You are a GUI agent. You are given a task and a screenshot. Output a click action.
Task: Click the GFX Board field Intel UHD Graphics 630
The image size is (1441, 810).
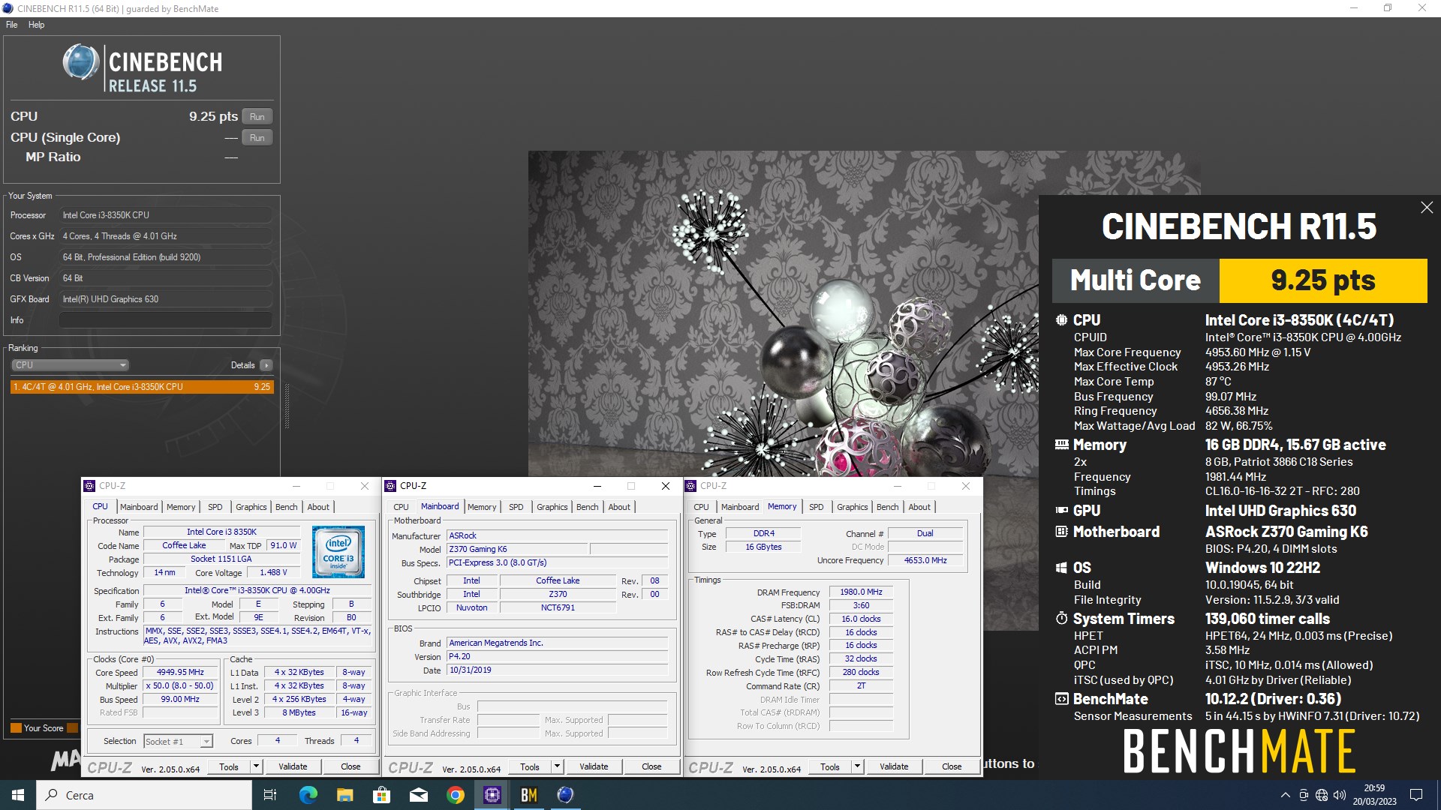click(x=165, y=299)
